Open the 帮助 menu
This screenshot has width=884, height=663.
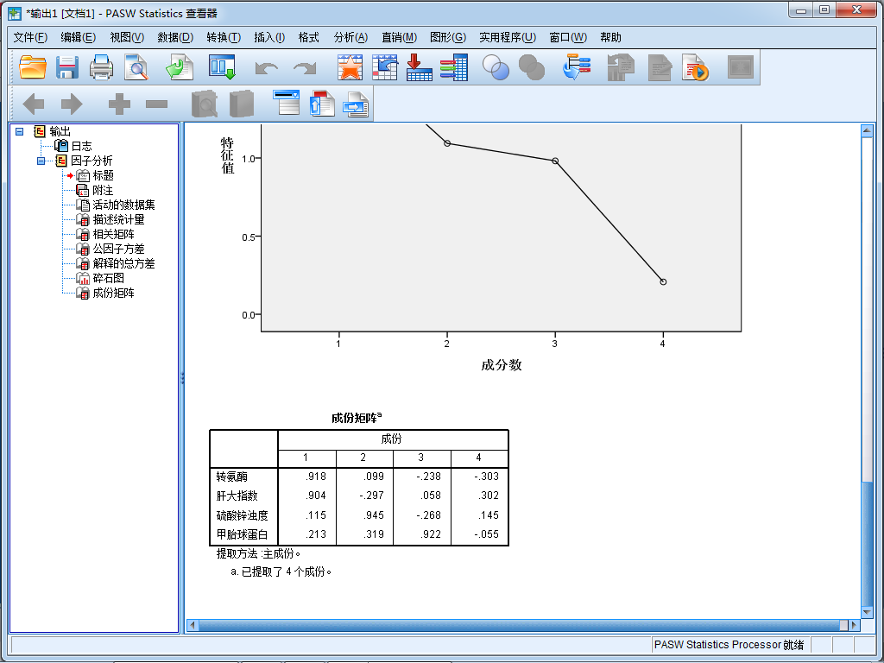tap(610, 37)
